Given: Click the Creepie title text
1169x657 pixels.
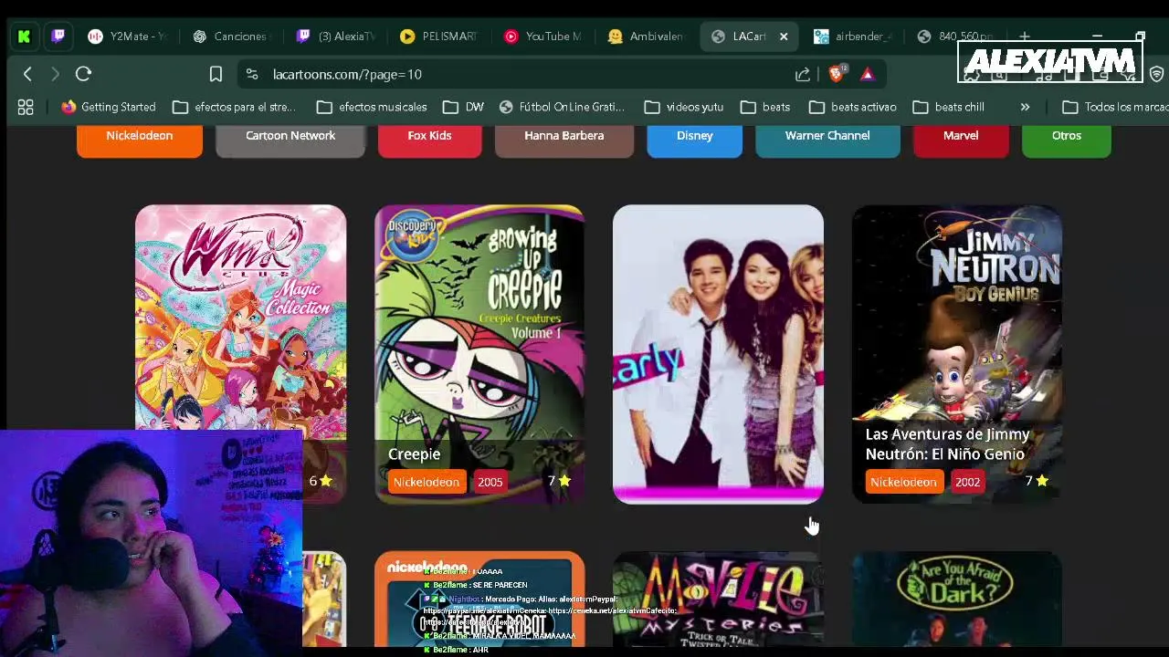Looking at the screenshot, I should 414,454.
